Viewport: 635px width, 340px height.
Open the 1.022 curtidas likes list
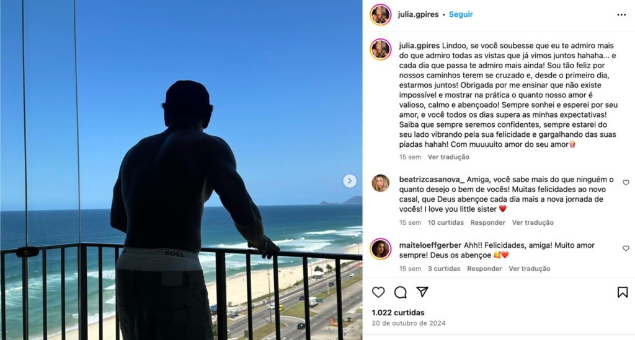point(398,313)
